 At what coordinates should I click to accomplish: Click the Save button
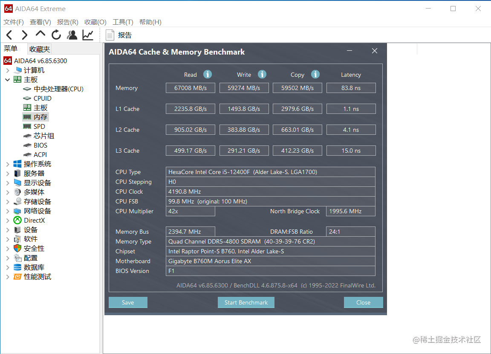[x=128, y=302]
